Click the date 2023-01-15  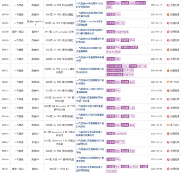pos(156,15)
